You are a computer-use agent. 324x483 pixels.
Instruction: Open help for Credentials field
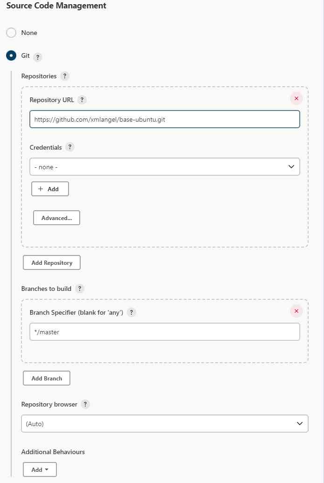[70, 147]
